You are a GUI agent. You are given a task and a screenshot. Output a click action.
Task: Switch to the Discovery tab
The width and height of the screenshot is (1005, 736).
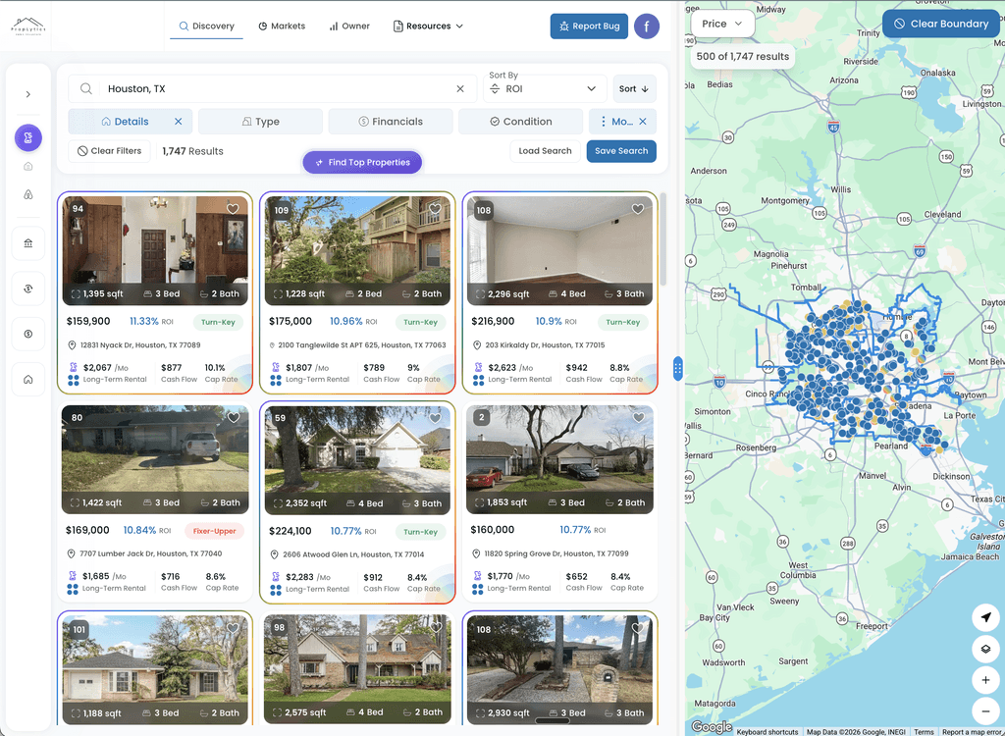tap(206, 26)
